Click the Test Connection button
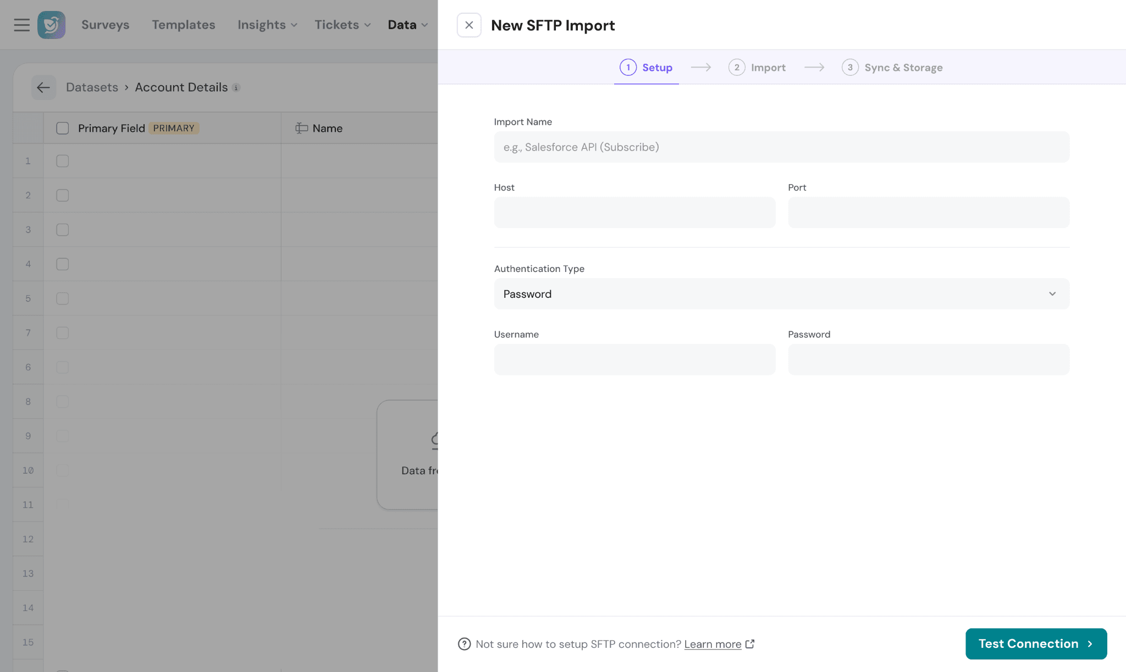Viewport: 1126px width, 672px height. coord(1036,644)
